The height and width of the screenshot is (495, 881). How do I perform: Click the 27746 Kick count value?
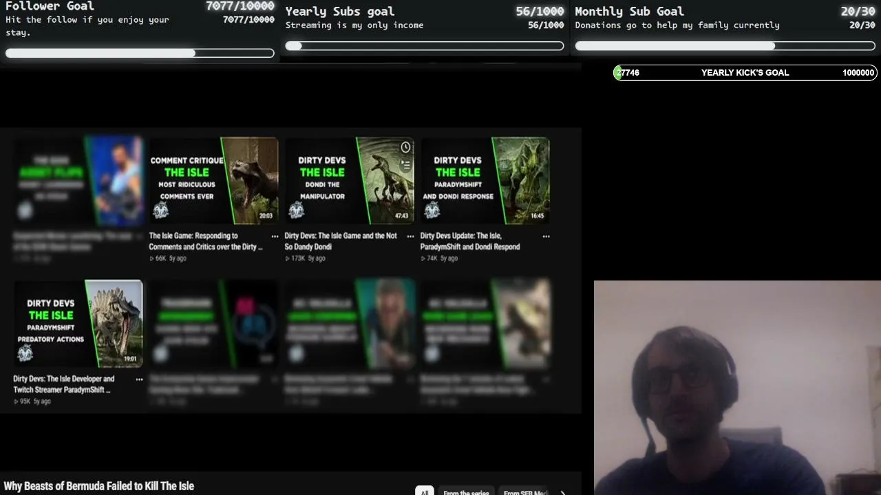(x=628, y=73)
